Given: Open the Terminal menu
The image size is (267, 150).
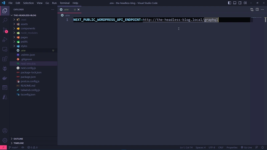Looking at the screenshot, I should 64,3.
